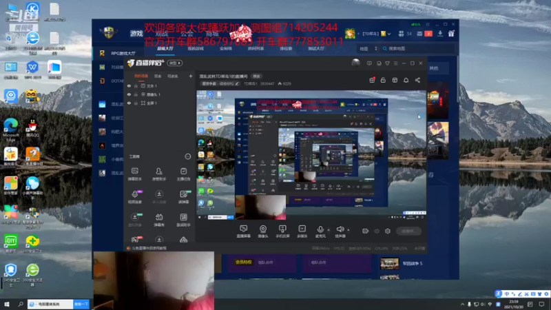Toggle visibility of the 全屏 1 source
551x310 pixels.
(129, 103)
